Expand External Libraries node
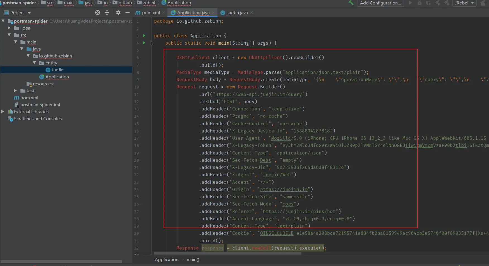Screen dimensions: 489x266 (3, 112)
